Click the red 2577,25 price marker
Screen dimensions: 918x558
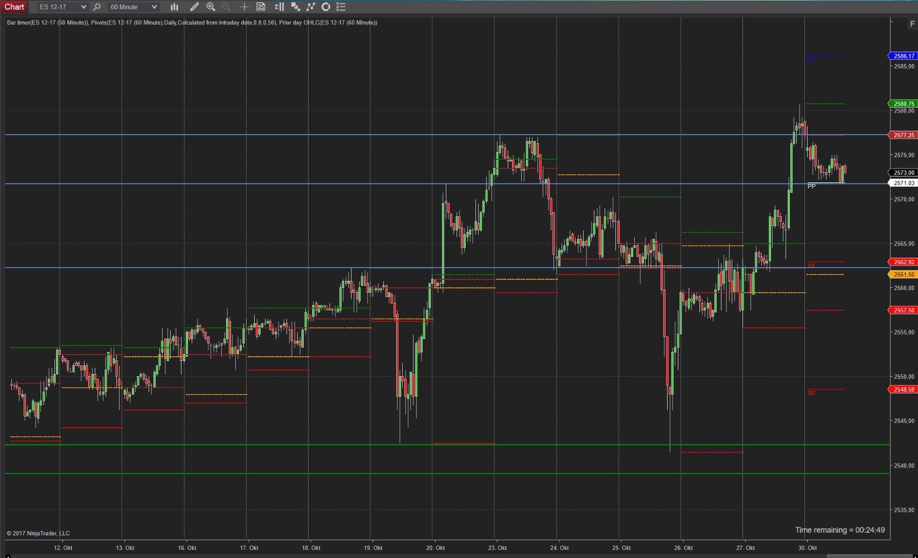[902, 135]
